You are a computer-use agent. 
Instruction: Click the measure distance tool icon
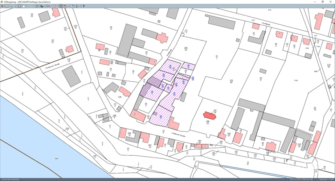click(48, 6)
